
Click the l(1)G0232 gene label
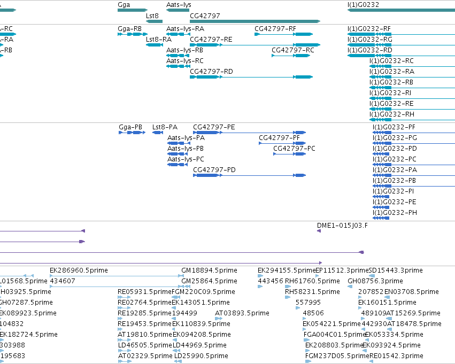coord(363,5)
